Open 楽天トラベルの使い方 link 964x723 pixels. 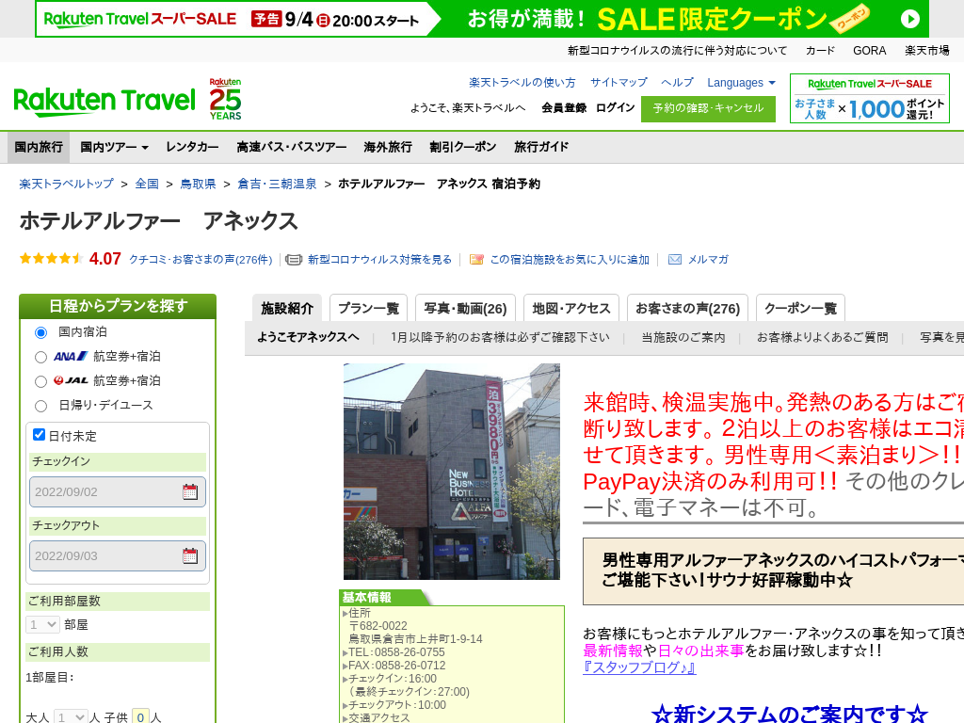pos(522,83)
